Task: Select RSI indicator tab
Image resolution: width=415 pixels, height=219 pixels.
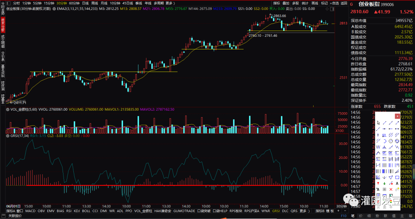Action: click(x=69, y=211)
